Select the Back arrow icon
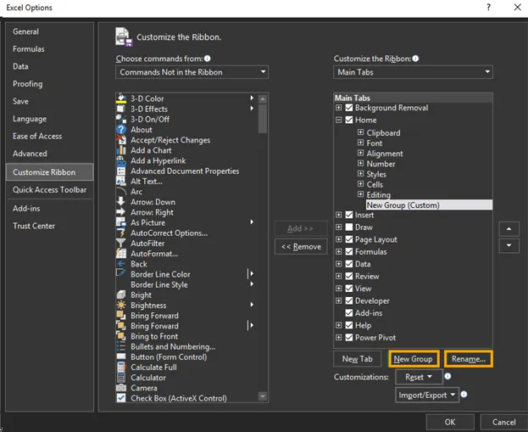 click(121, 264)
